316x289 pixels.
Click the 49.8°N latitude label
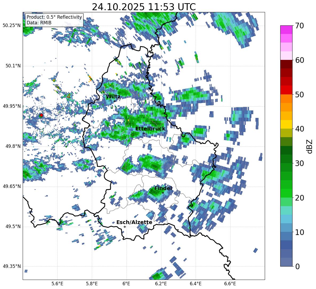pos(13,146)
